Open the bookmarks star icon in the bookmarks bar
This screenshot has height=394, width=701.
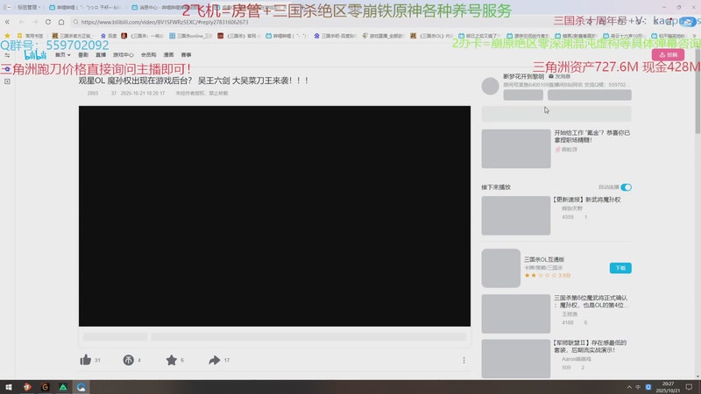pos(7,35)
